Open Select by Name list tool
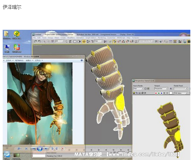This screenshot has width=192, height=160. pos(71,42)
